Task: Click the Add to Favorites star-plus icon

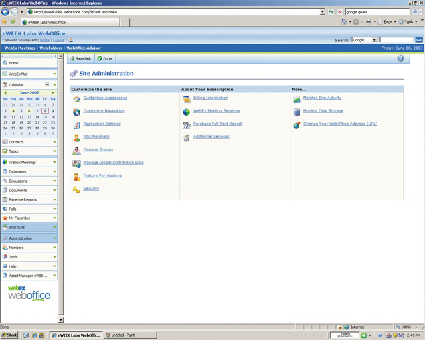Action: 13,21
